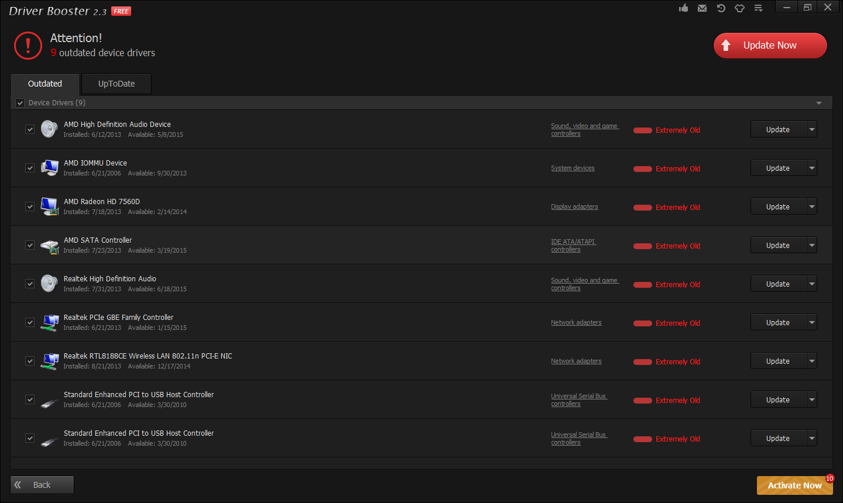Image resolution: width=843 pixels, height=503 pixels.
Task: Click the AMD Radeon HD 7560D display icon
Action: pos(49,206)
